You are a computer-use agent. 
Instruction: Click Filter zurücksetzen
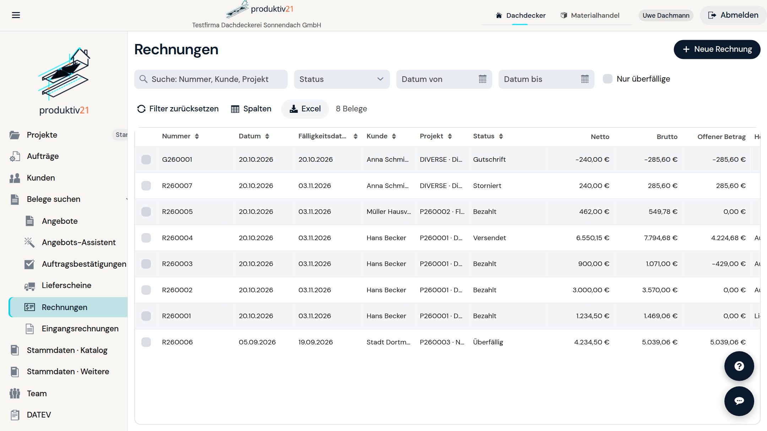point(178,109)
